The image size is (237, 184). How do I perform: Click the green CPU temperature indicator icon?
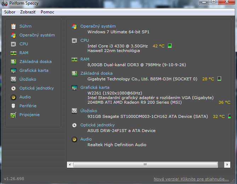point(170,46)
